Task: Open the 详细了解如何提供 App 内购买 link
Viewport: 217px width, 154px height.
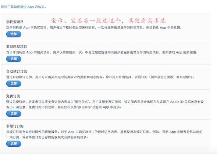Action: tap(23, 7)
